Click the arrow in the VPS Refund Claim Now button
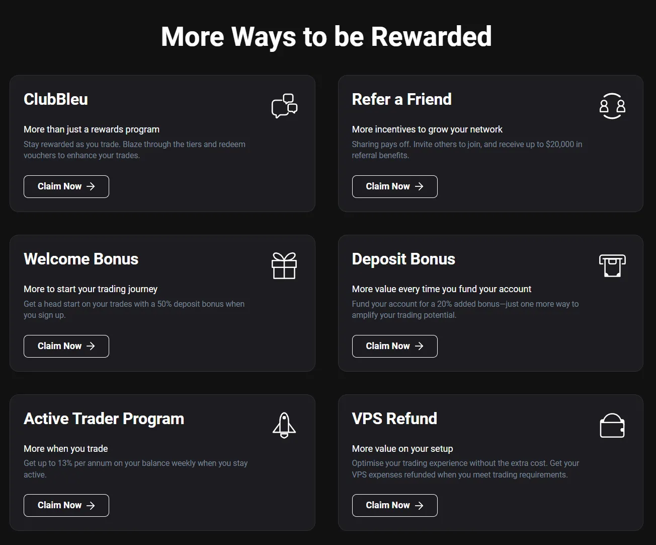This screenshot has width=656, height=545. (x=419, y=506)
